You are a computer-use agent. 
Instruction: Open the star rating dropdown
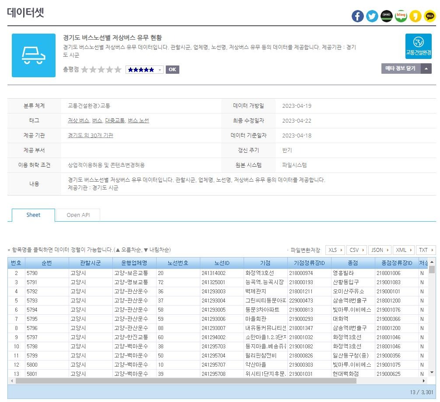(144, 70)
